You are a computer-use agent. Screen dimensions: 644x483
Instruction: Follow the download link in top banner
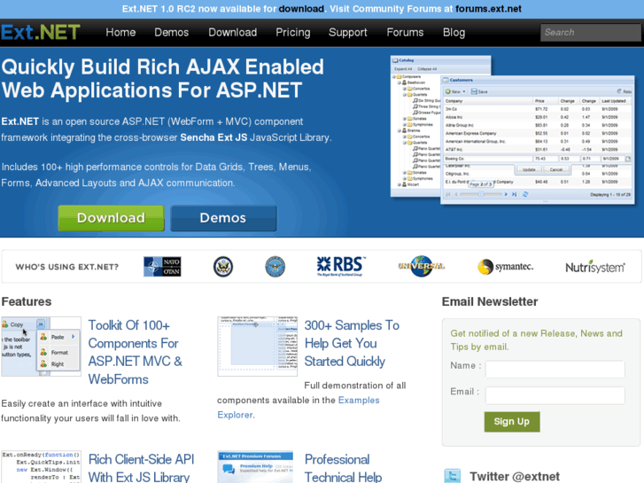(301, 9)
